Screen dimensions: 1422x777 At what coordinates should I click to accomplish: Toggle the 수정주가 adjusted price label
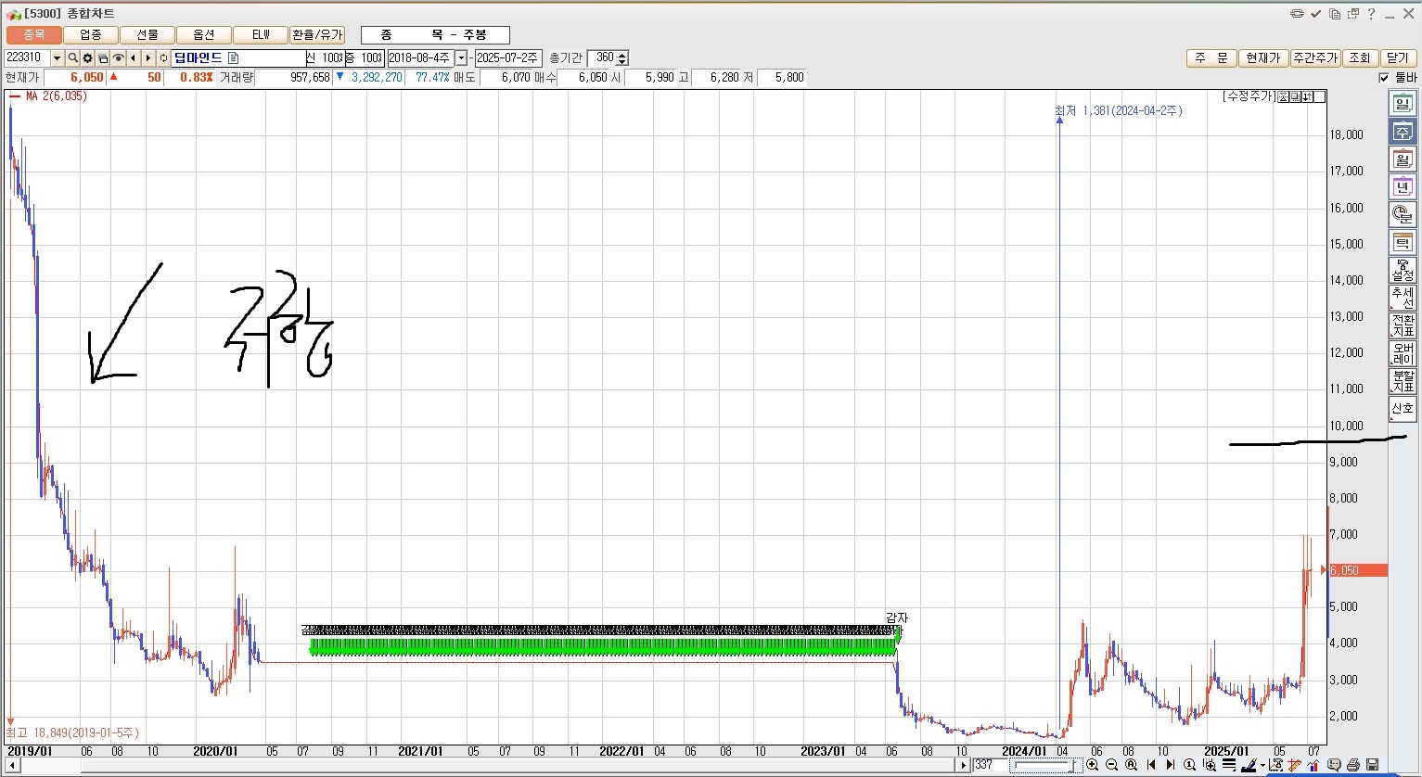click(1249, 96)
